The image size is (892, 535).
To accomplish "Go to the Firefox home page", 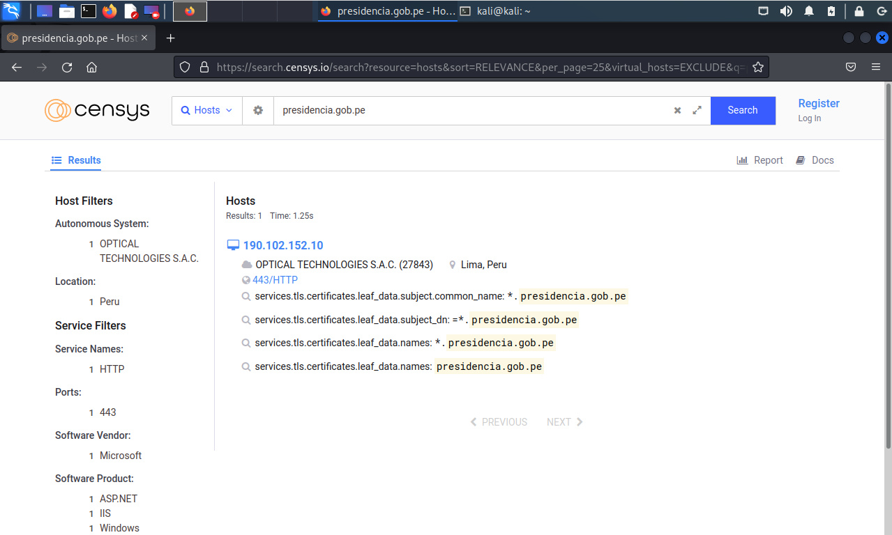I will [x=91, y=68].
